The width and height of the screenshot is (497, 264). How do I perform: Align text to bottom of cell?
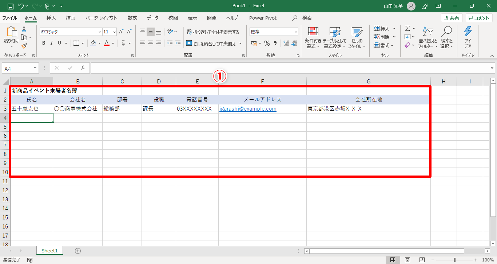tap(159, 32)
